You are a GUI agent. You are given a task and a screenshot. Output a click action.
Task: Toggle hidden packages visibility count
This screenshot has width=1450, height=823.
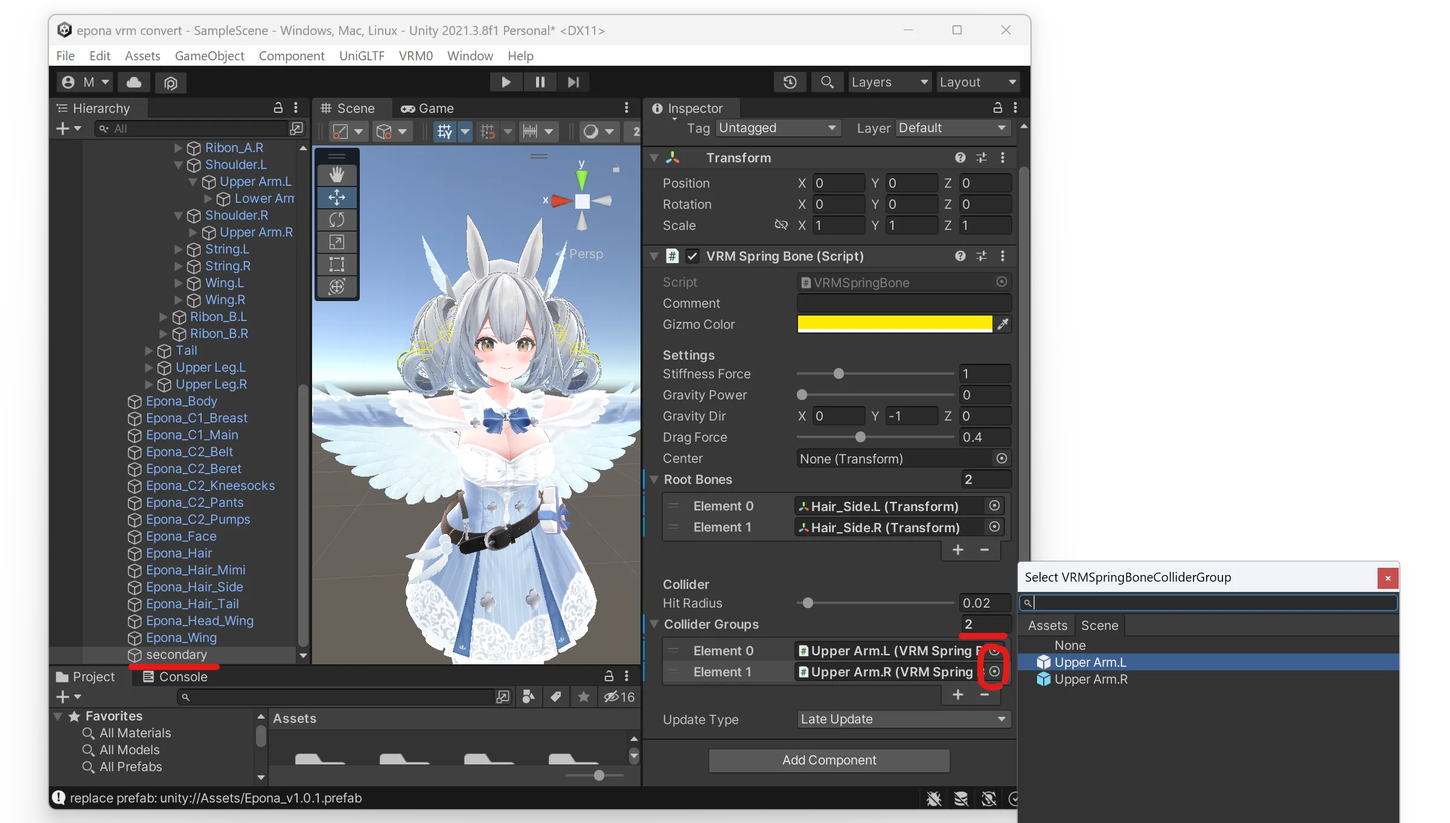(x=619, y=697)
